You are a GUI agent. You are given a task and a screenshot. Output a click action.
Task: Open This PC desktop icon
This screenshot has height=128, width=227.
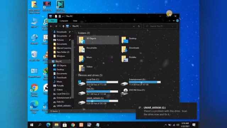[34, 23]
